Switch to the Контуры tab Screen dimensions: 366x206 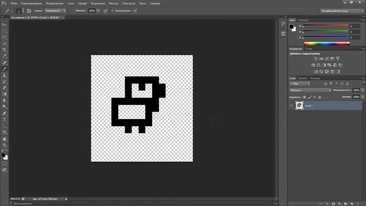point(315,78)
